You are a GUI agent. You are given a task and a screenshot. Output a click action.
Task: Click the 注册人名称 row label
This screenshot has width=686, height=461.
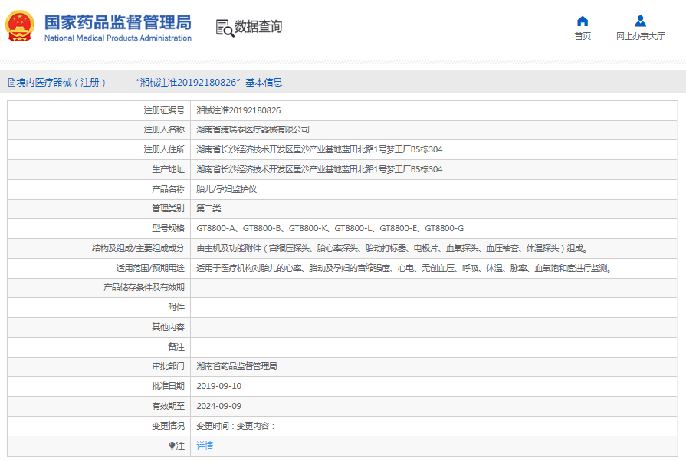click(x=164, y=129)
